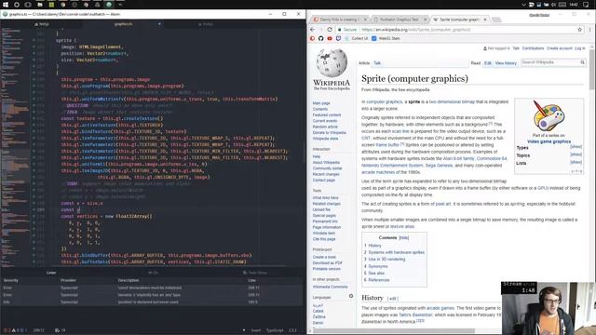
Task: Bookmark this page with the star icon
Action: point(579,30)
